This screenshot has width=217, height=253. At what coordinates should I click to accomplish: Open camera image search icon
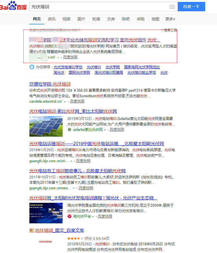[x=172, y=7]
